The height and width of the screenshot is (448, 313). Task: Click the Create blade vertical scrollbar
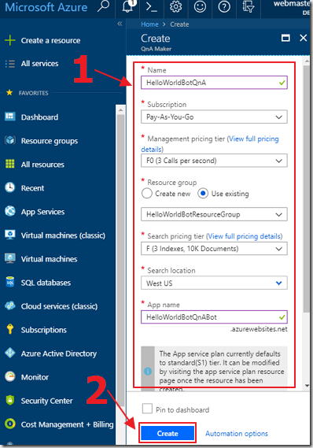[307, 189]
